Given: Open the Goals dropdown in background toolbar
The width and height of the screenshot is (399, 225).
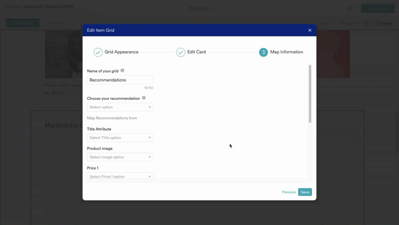Looking at the screenshot, I should point(328,23).
